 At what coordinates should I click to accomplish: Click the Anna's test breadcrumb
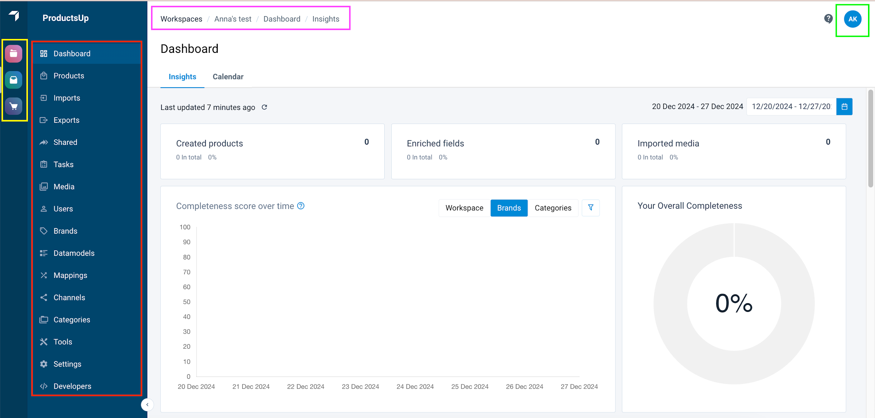click(233, 19)
